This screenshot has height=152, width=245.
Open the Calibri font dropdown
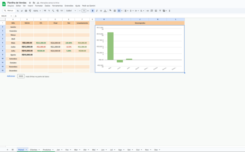click(x=70, y=11)
